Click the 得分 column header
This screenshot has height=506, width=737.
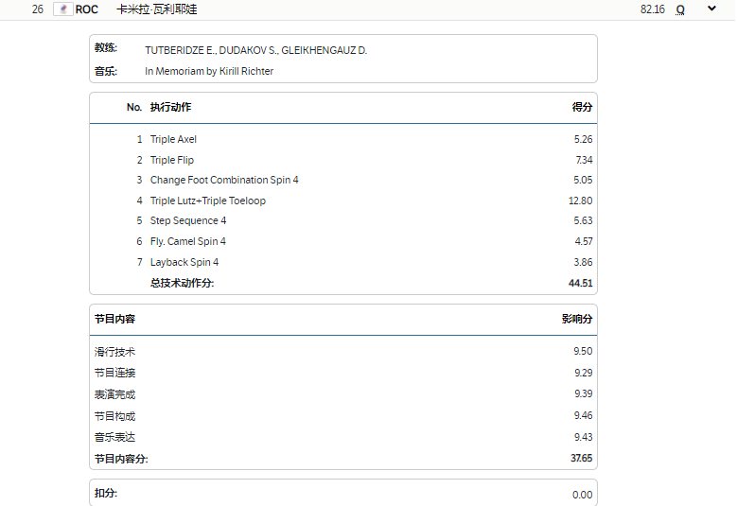(582, 107)
